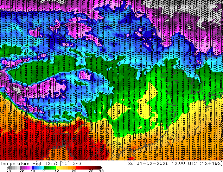
Task: Pick the bright yellow swatch above 12
Action: click(x=57, y=167)
